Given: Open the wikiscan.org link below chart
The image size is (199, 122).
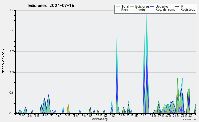Looking at the screenshot, I should click(x=99, y=119).
